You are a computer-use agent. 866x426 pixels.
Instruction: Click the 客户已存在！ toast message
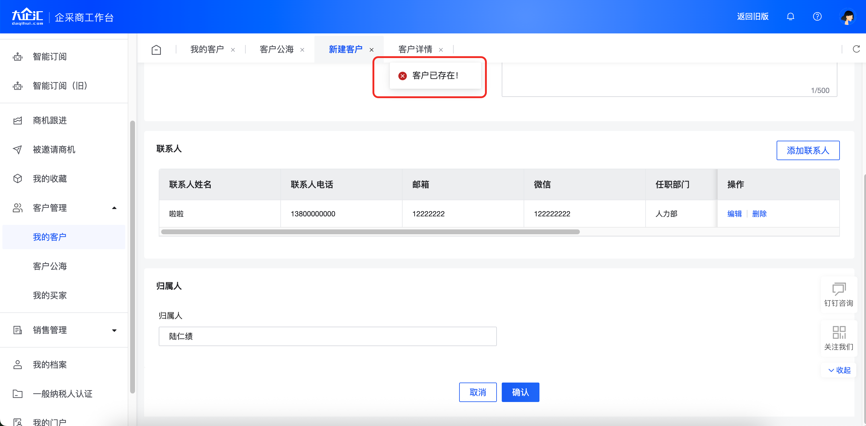[435, 76]
